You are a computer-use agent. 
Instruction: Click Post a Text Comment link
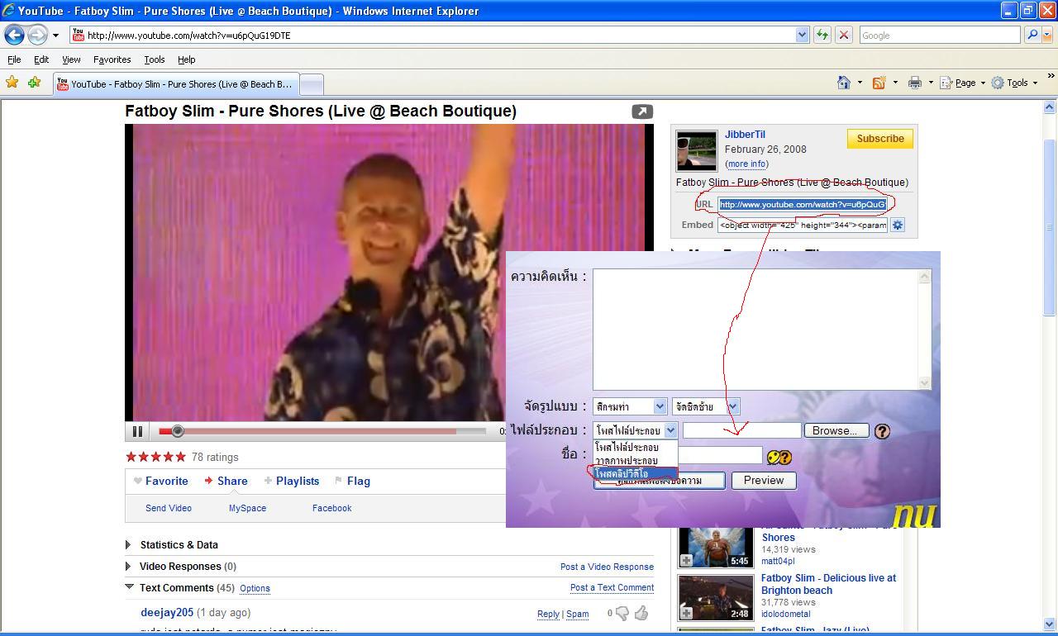612,587
